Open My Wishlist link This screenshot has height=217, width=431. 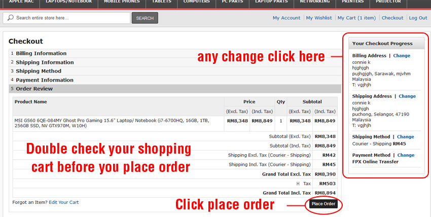pyautogui.click(x=319, y=18)
